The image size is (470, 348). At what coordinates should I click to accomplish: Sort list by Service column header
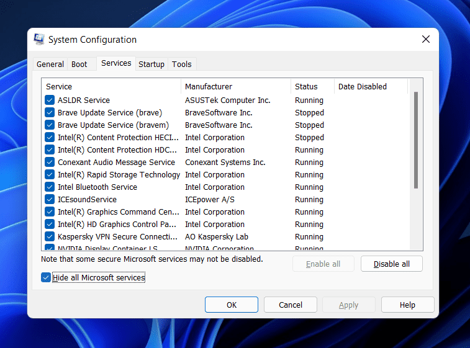click(112, 87)
